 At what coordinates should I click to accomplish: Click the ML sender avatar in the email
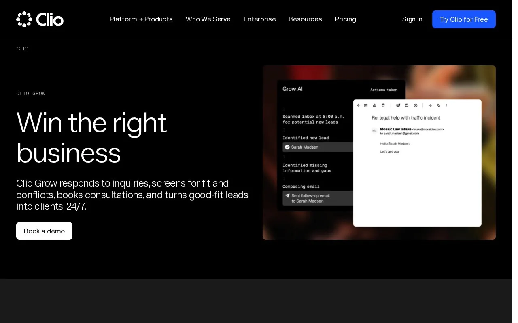tap(374, 130)
